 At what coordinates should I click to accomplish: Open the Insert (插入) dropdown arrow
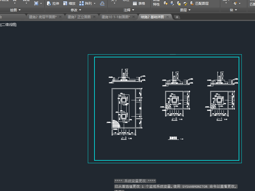click(226, 3)
